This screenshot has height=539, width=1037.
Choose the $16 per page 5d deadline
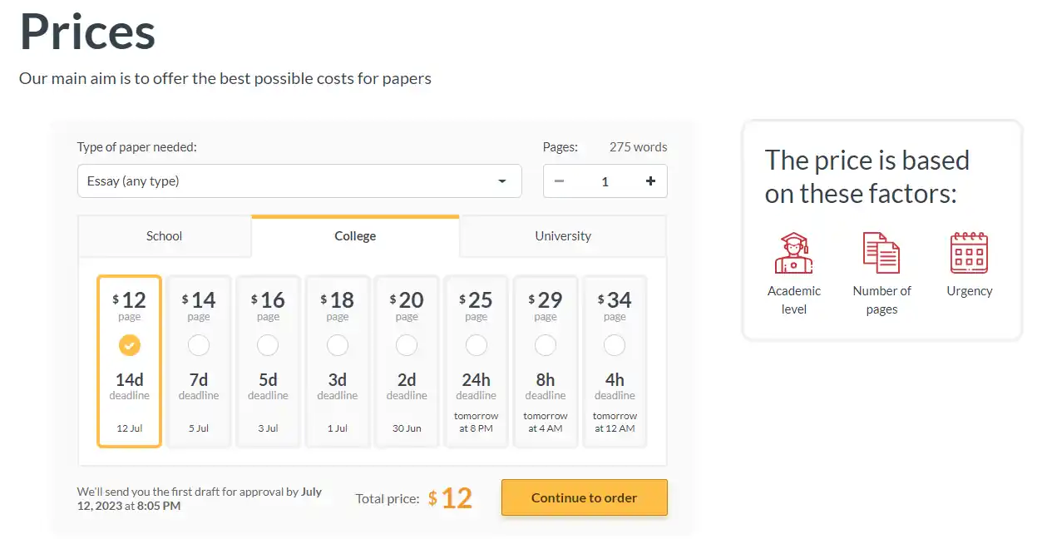click(x=268, y=344)
